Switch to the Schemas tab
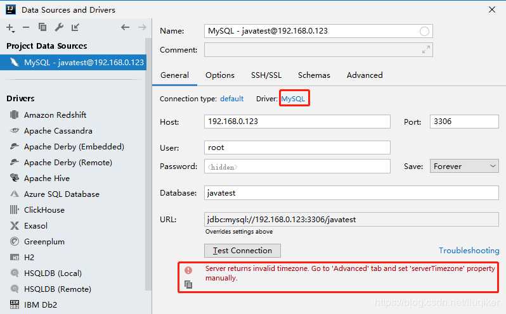506x314 pixels. [314, 75]
